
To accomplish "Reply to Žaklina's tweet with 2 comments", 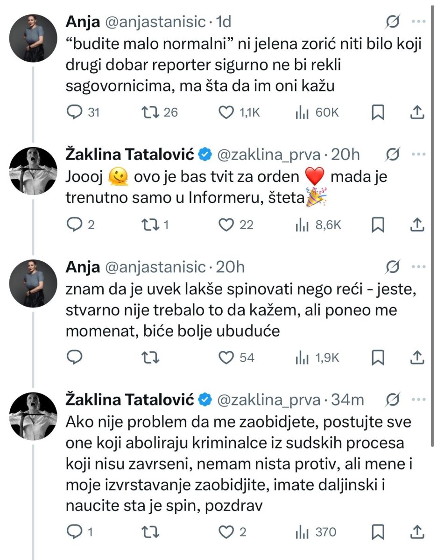I will click(x=75, y=225).
